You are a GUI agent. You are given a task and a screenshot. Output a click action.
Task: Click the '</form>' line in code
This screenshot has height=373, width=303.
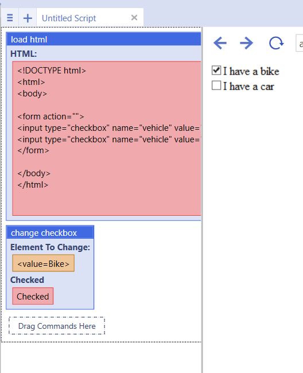[33, 150]
